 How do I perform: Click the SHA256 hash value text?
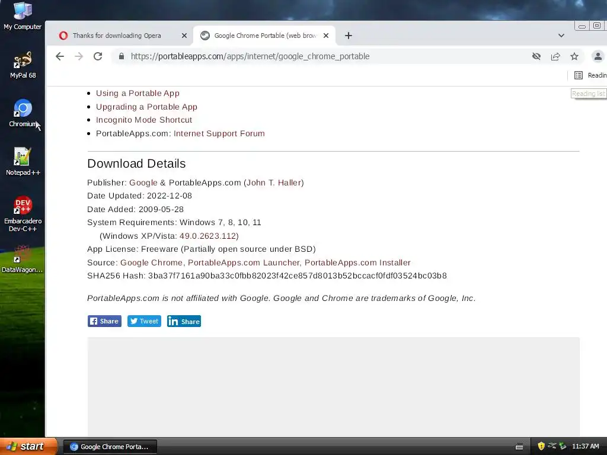(x=298, y=276)
